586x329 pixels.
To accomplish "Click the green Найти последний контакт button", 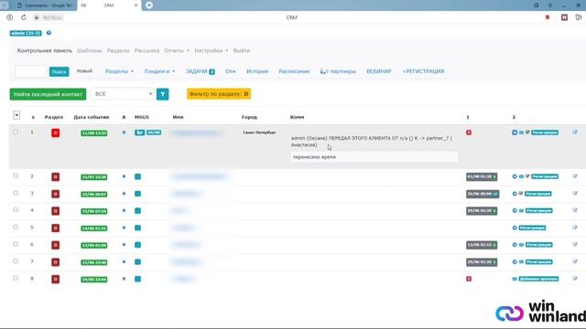I will [48, 94].
